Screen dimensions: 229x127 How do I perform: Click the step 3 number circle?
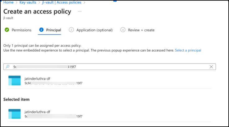pyautogui.click(x=71, y=30)
